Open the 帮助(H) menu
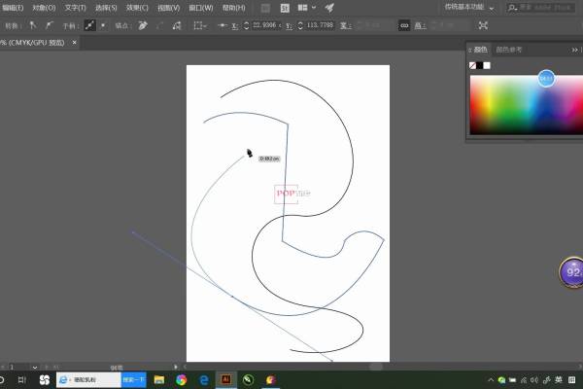 pyautogui.click(x=233, y=8)
